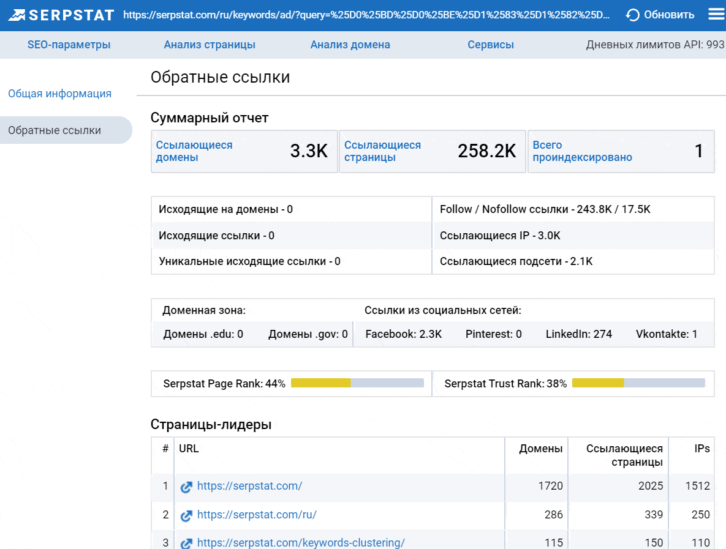Click the 258.2K referring pages value
The height and width of the screenshot is (549, 726).
click(x=487, y=151)
